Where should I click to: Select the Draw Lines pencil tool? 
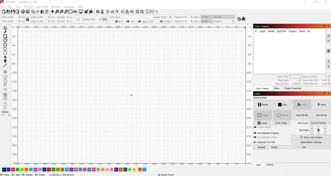point(5,32)
